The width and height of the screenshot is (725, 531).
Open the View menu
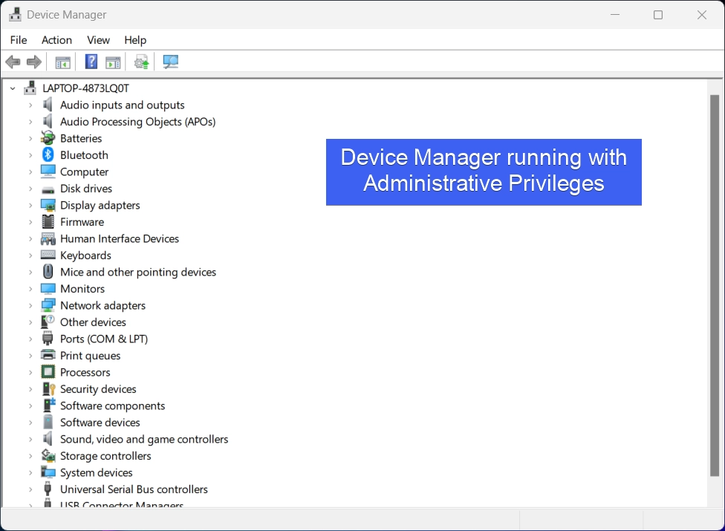[99, 40]
